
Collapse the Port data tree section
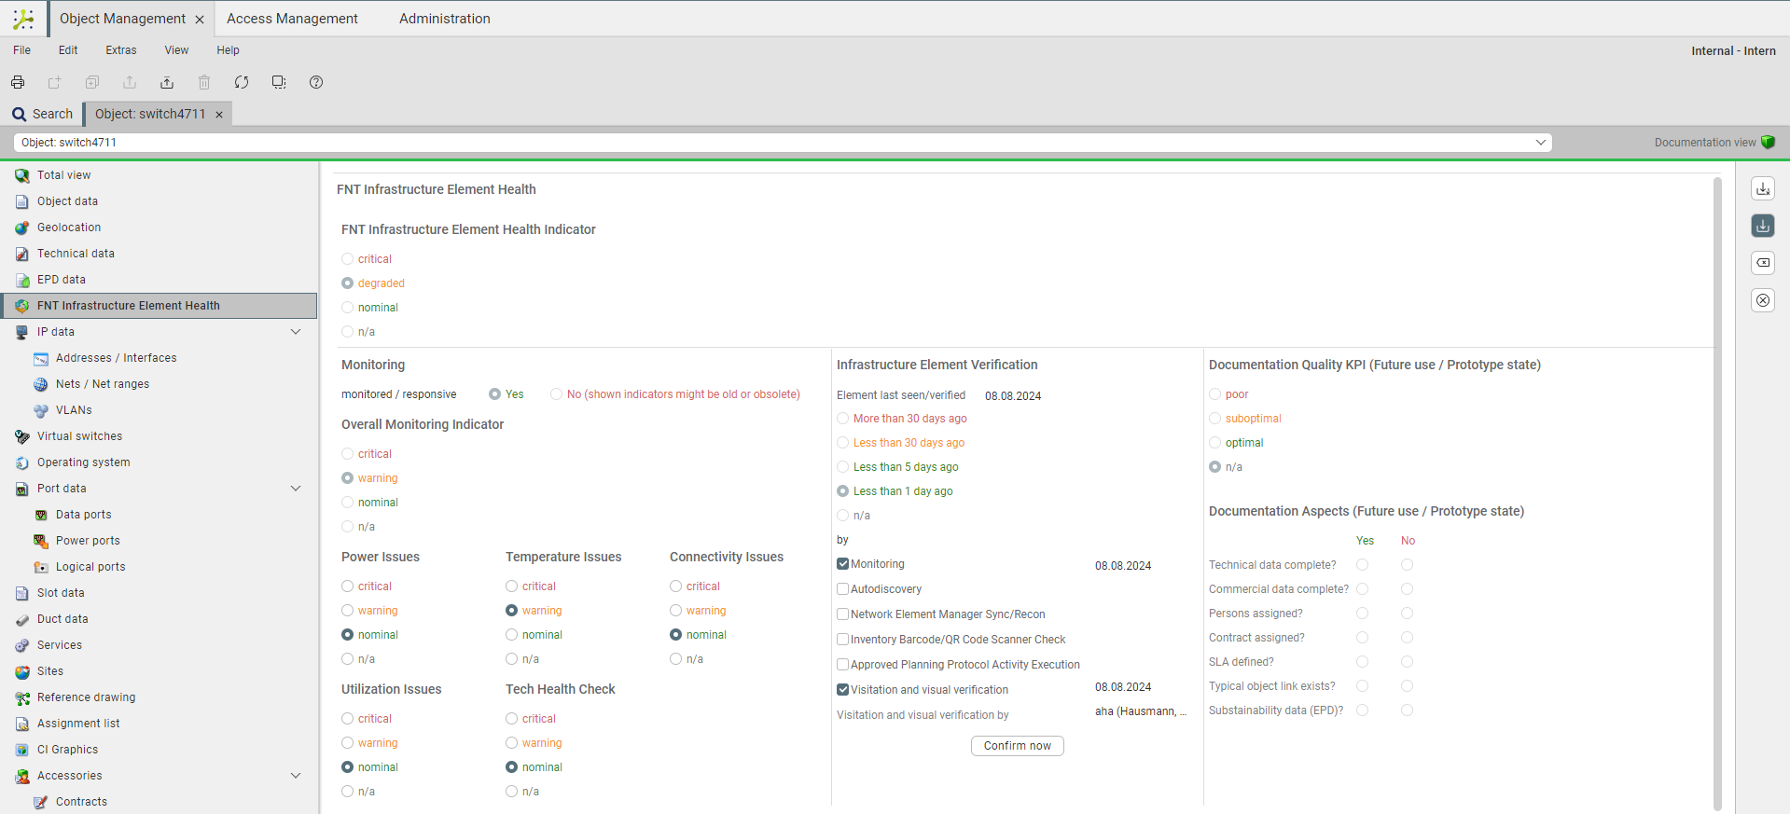click(x=296, y=489)
